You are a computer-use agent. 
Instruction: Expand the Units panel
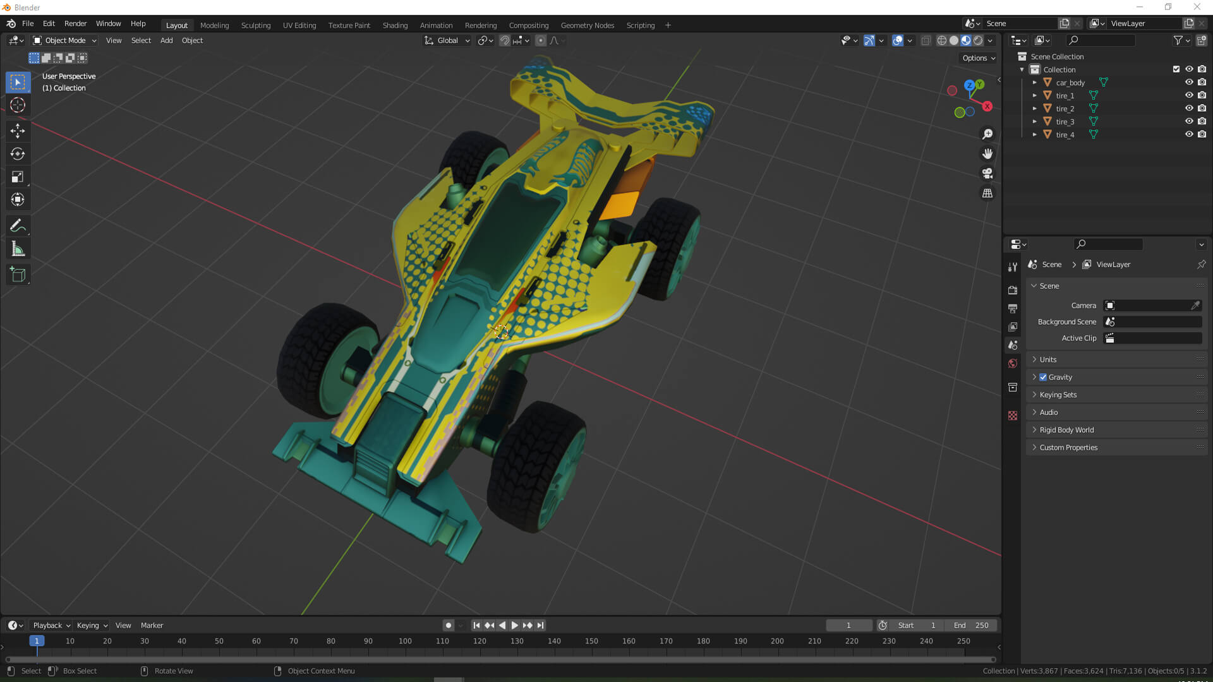coord(1116,359)
